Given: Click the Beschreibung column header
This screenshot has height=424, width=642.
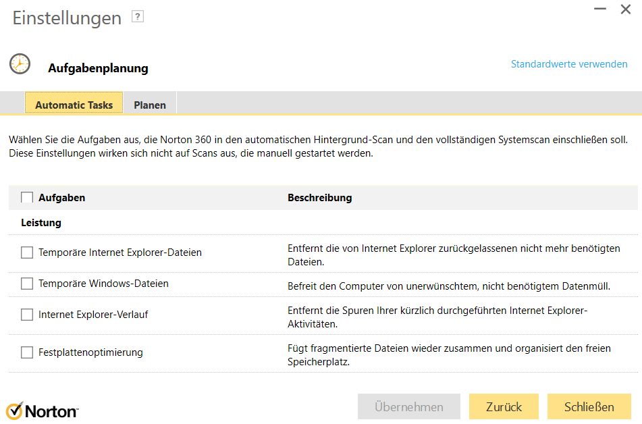Looking at the screenshot, I should click(x=320, y=198).
